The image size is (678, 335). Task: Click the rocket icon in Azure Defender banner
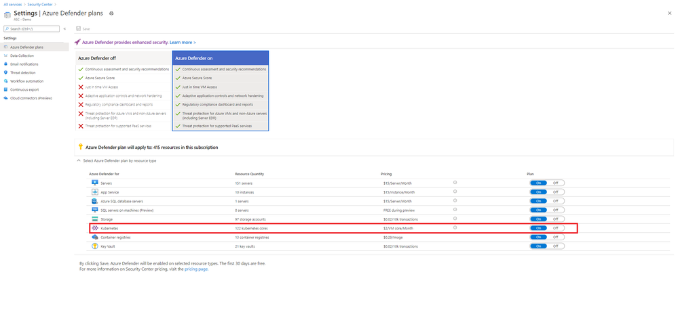pyautogui.click(x=77, y=42)
